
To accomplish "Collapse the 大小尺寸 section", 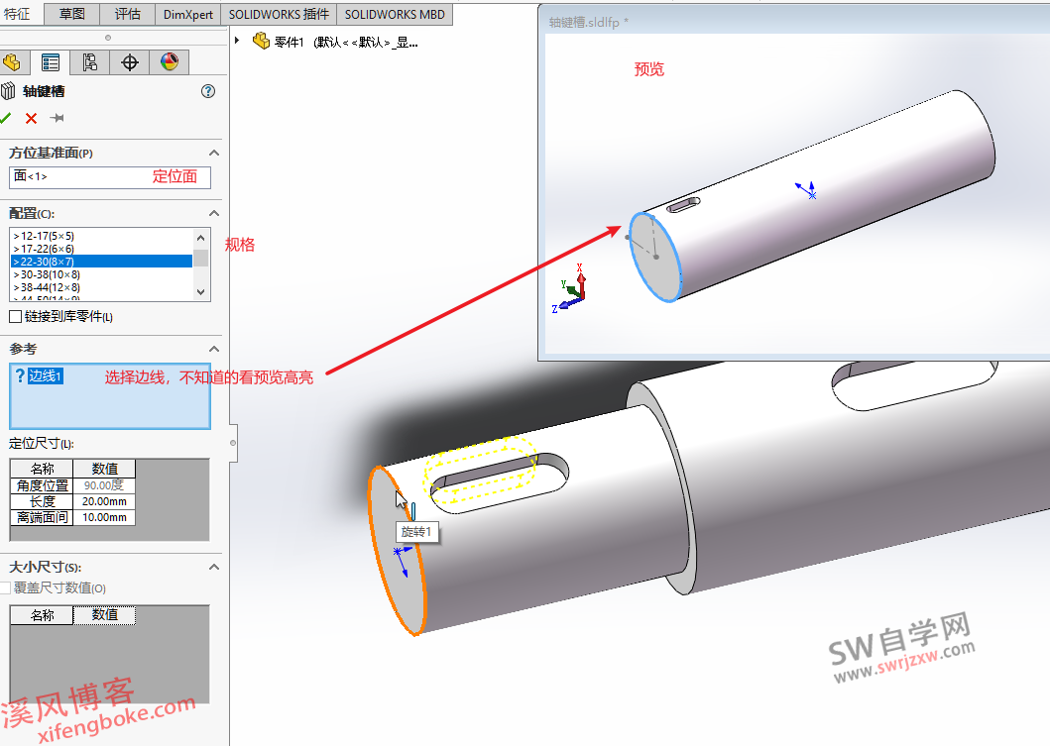I will coord(211,566).
